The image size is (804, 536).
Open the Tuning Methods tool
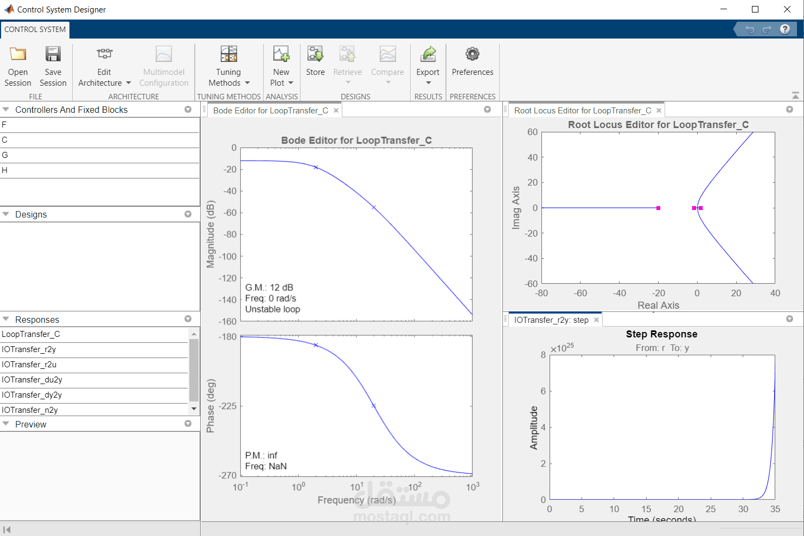point(228,60)
